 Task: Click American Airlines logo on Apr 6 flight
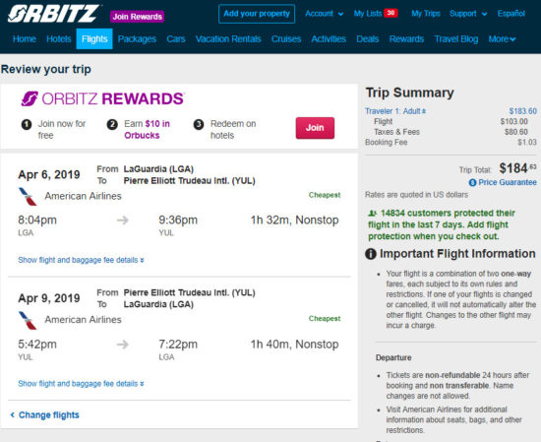(x=28, y=196)
